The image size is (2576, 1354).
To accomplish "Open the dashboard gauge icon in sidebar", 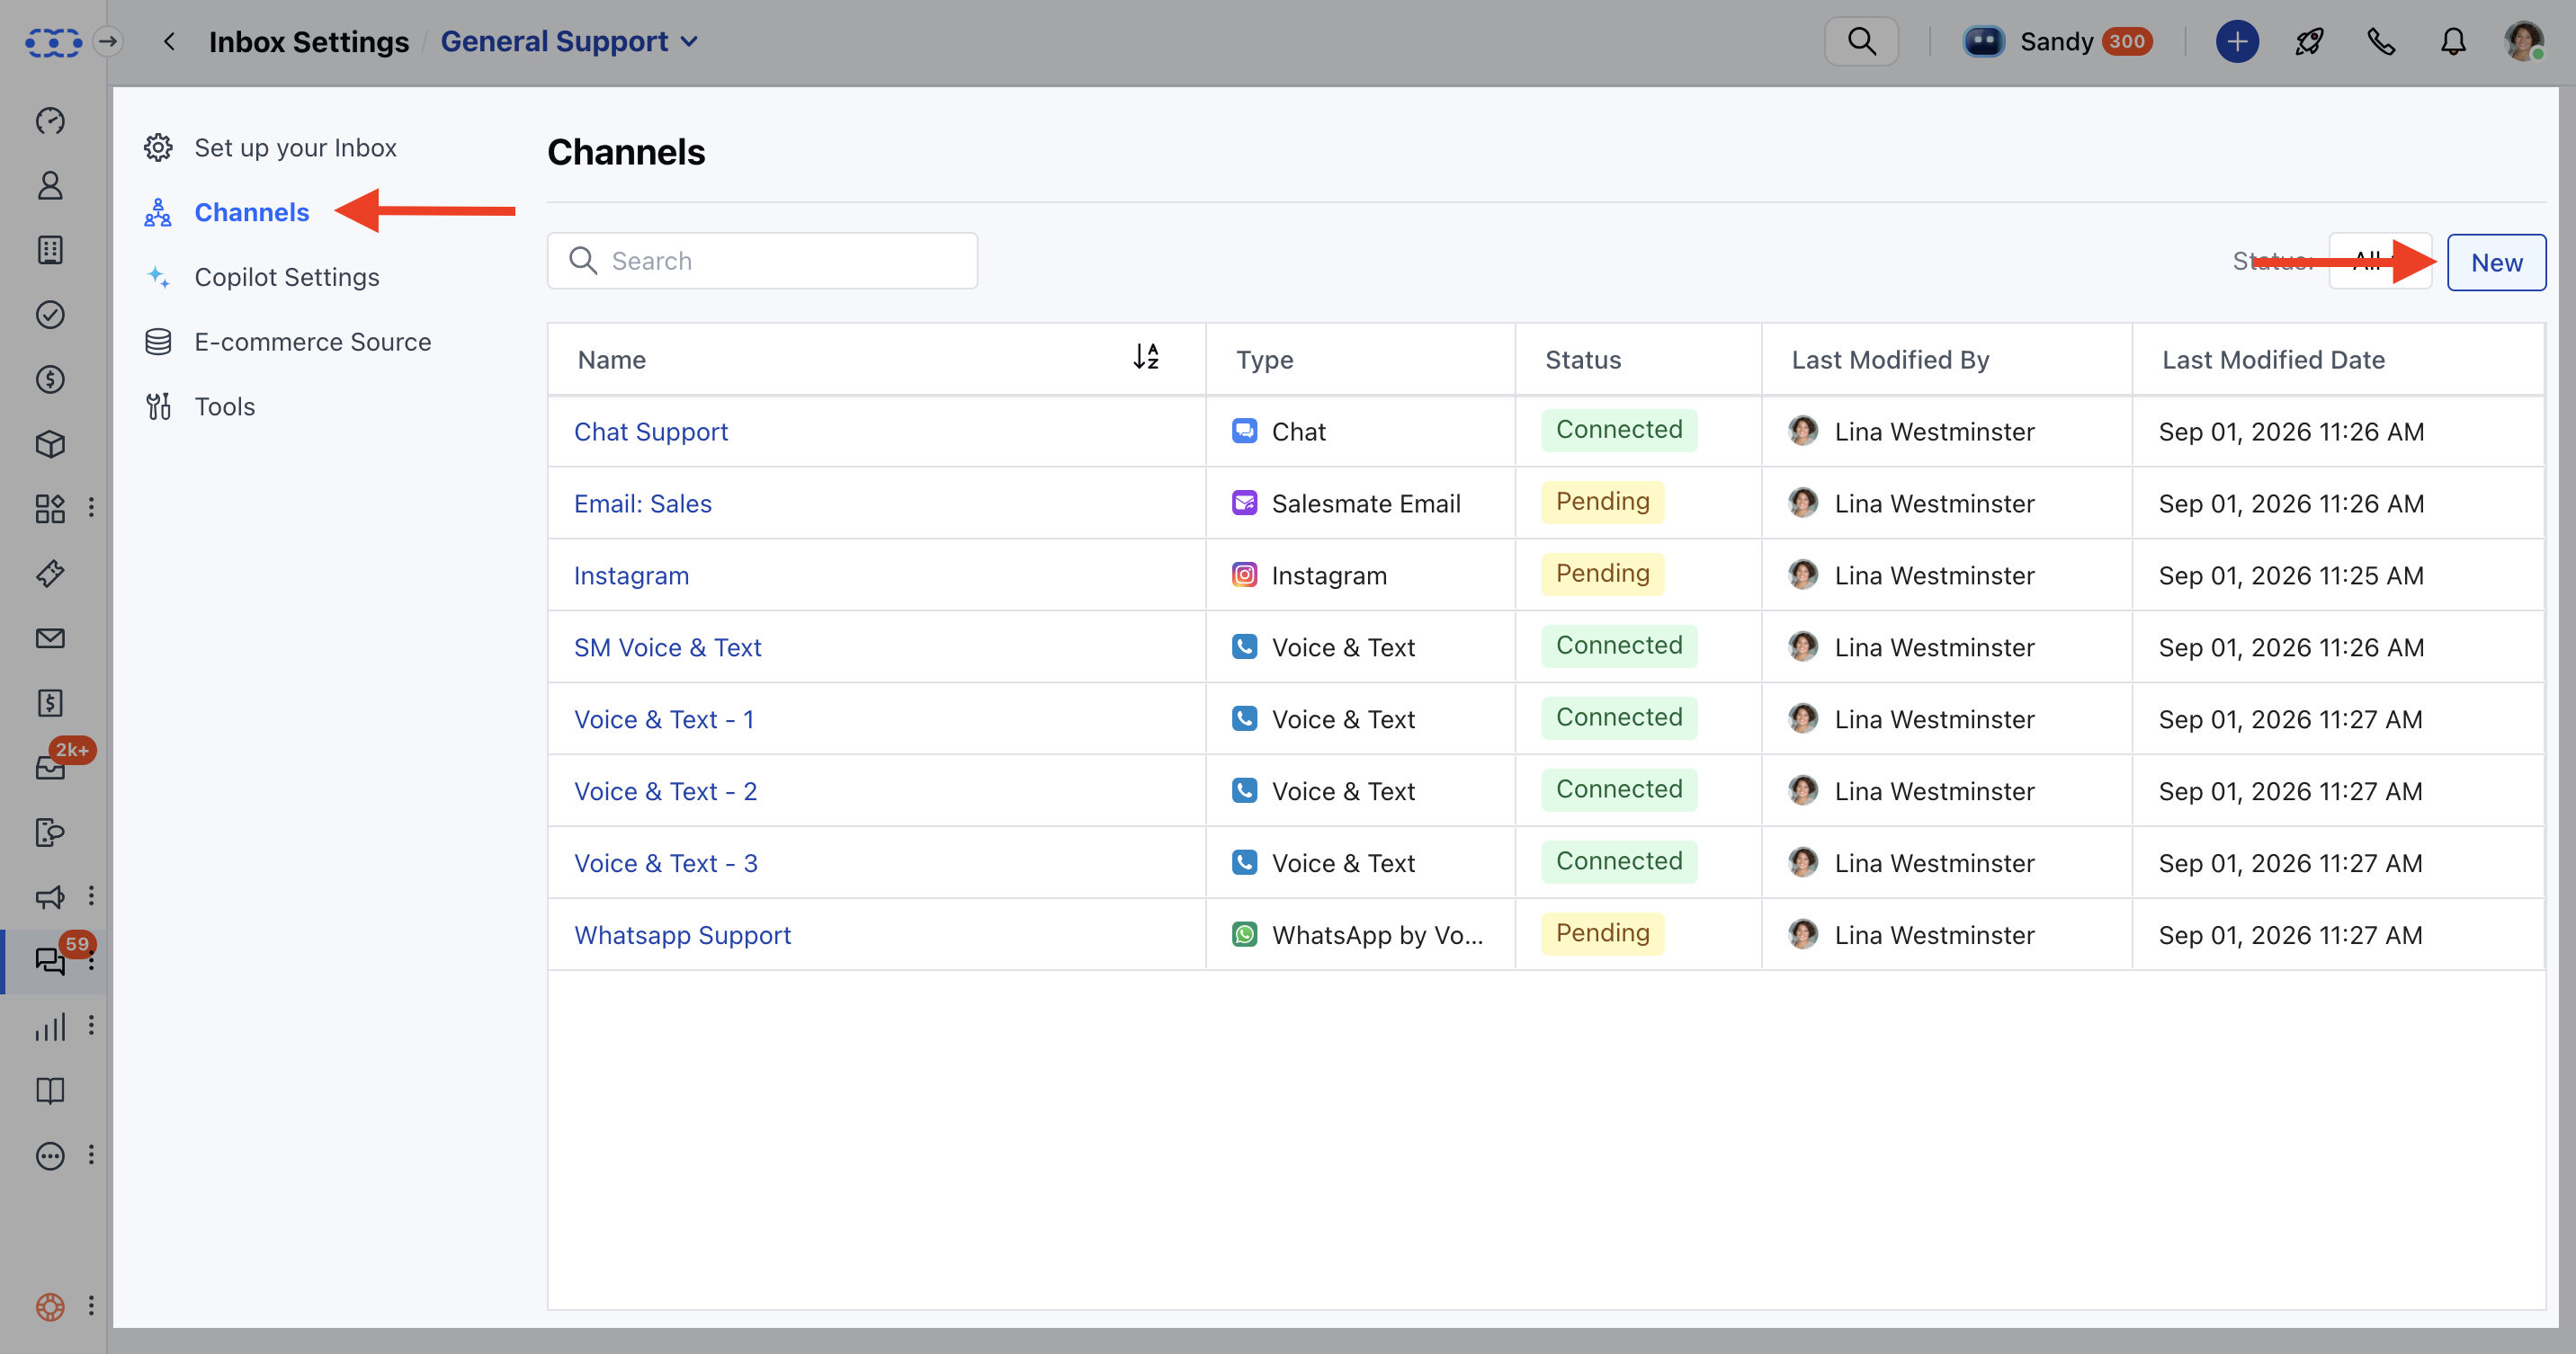I will coord(50,120).
